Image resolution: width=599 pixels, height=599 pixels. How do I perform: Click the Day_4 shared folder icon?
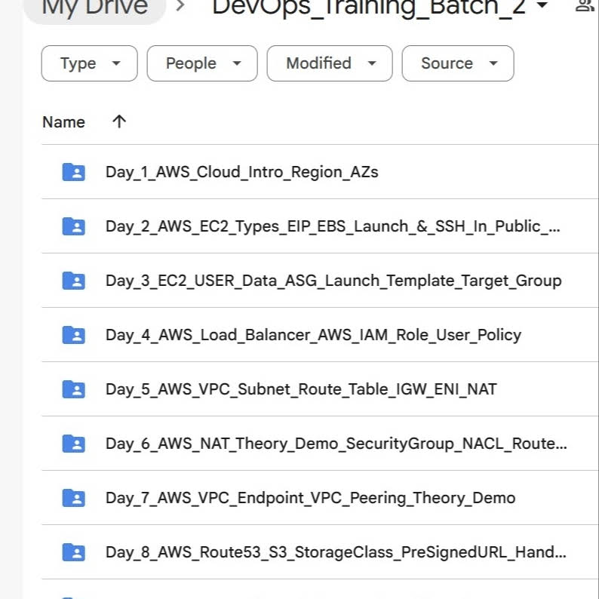pos(73,335)
